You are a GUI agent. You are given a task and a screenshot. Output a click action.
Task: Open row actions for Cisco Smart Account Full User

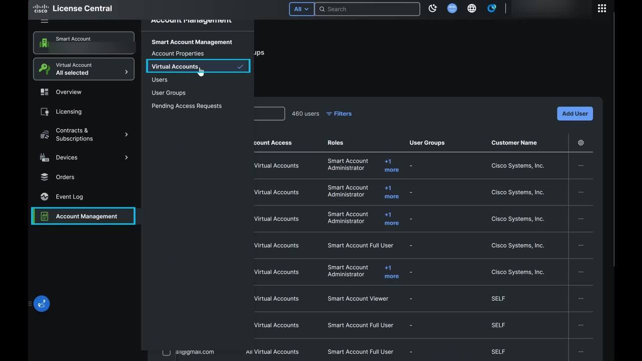(x=581, y=245)
